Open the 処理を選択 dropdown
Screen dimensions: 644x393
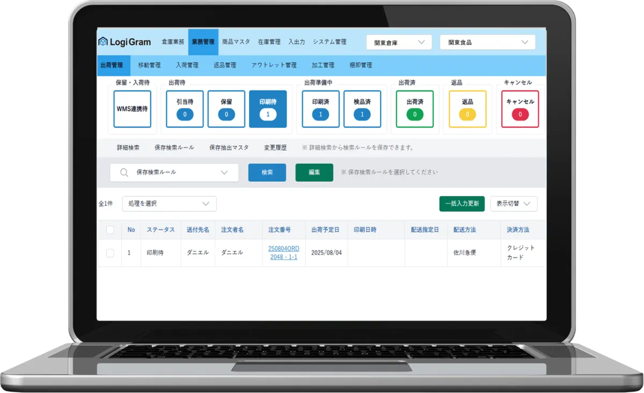coord(169,204)
